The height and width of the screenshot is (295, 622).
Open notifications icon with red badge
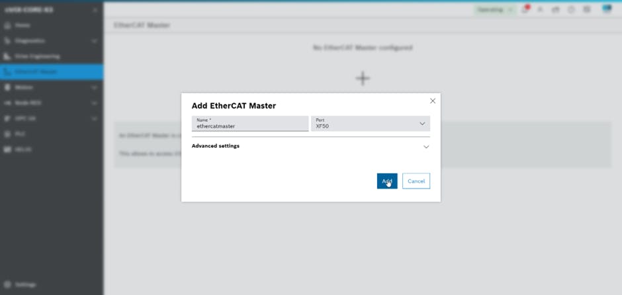coord(525,10)
